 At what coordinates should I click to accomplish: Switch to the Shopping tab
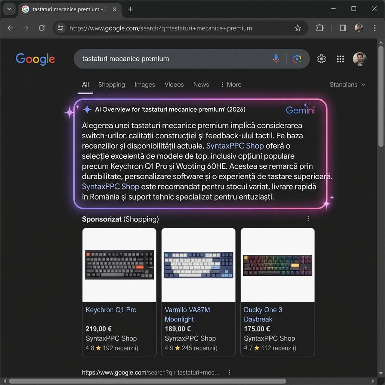coord(112,85)
